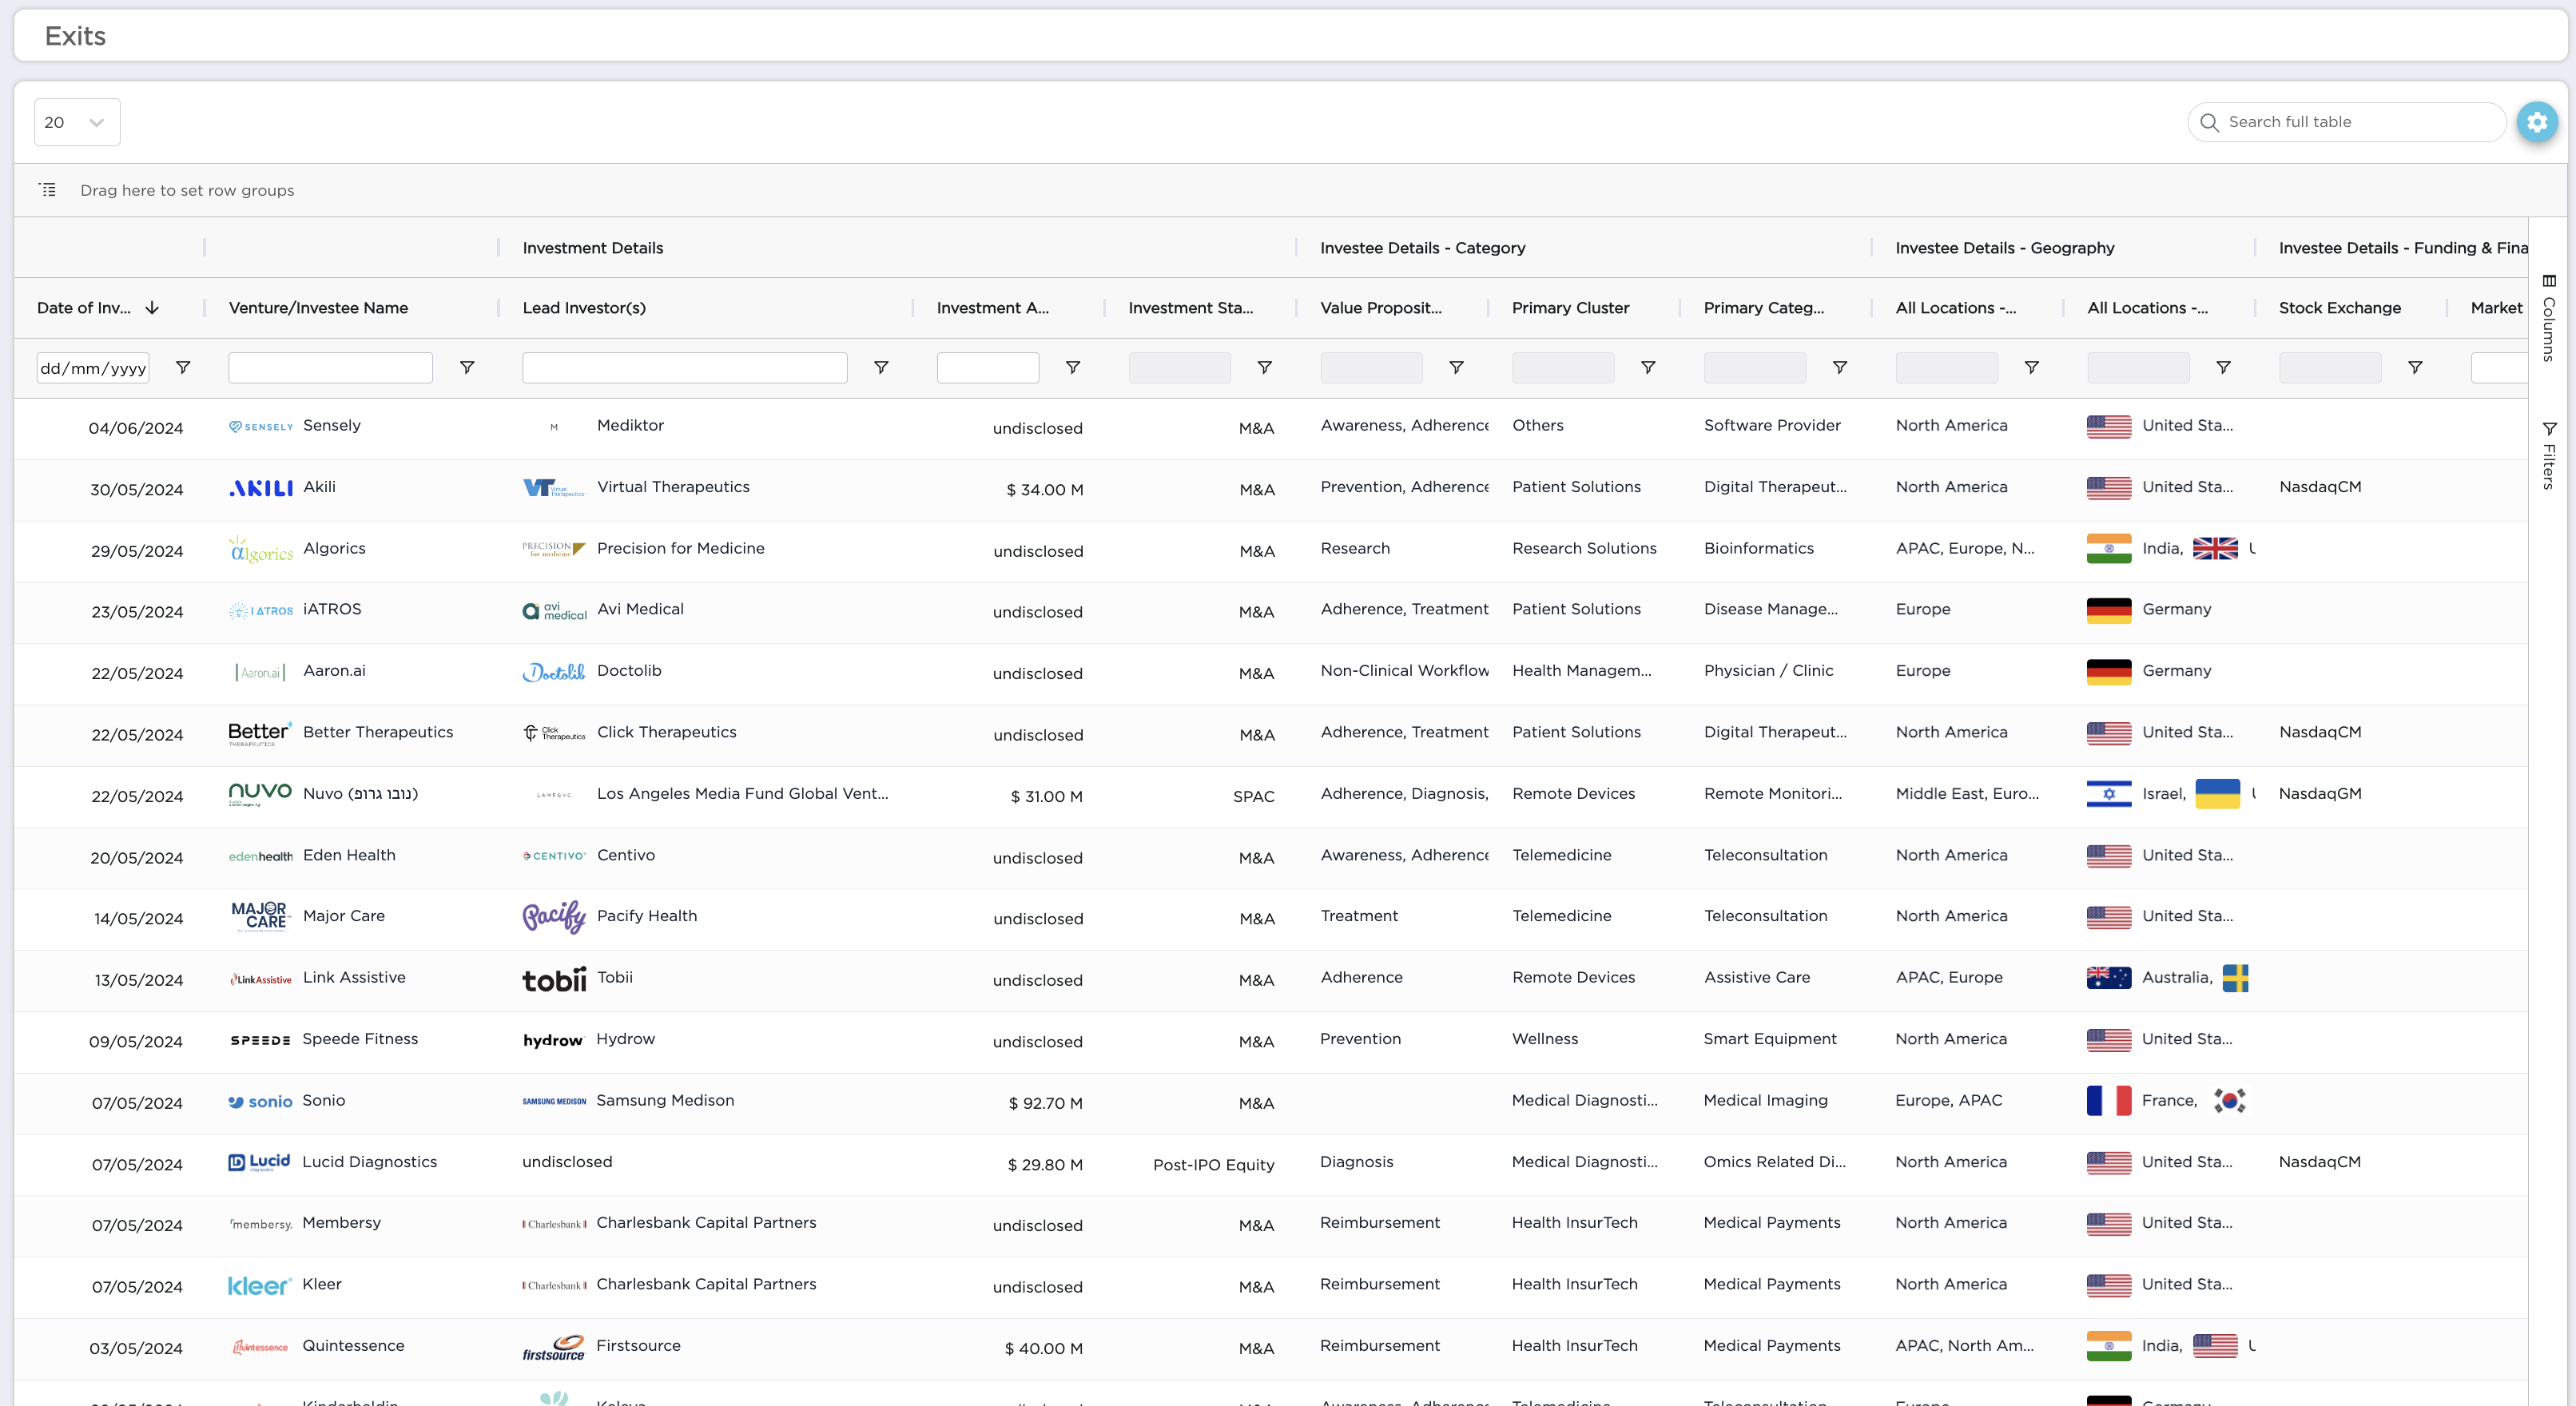Open filter for Primary Category column
2576x1406 pixels.
(x=1840, y=368)
